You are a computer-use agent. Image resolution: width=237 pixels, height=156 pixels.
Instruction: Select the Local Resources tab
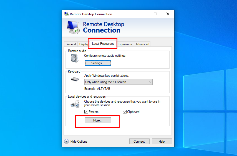tap(103, 44)
